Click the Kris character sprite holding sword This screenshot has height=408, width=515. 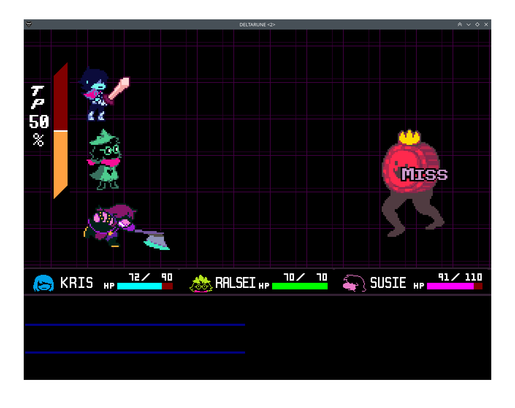click(x=104, y=94)
